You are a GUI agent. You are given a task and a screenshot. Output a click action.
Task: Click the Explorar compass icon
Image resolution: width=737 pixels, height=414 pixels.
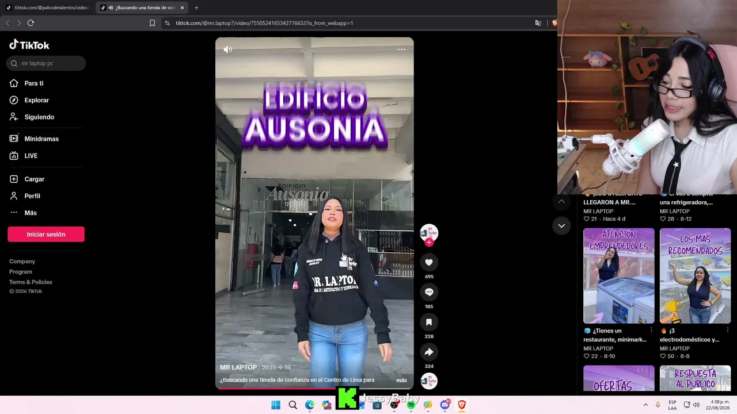(x=14, y=100)
